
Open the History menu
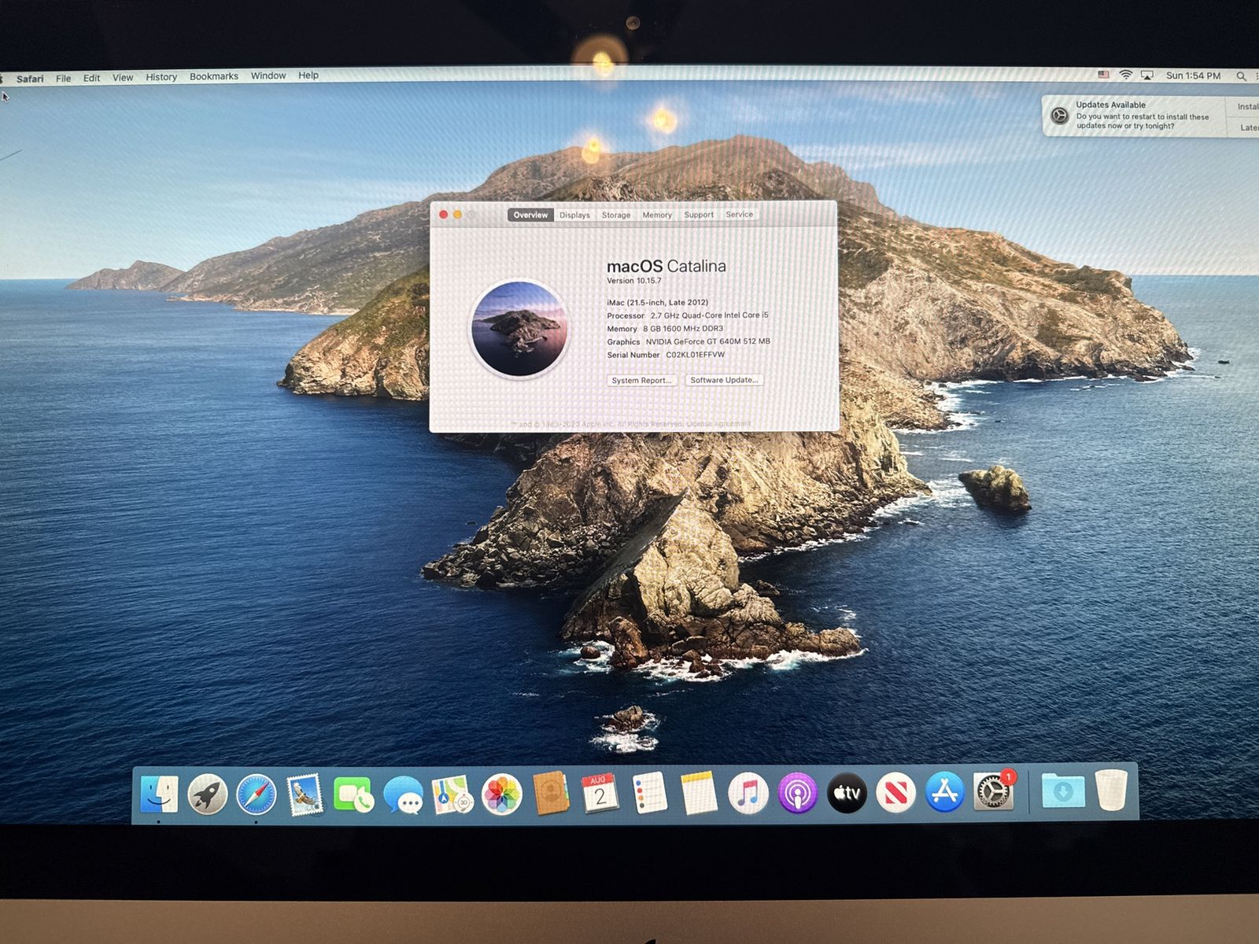(x=161, y=77)
